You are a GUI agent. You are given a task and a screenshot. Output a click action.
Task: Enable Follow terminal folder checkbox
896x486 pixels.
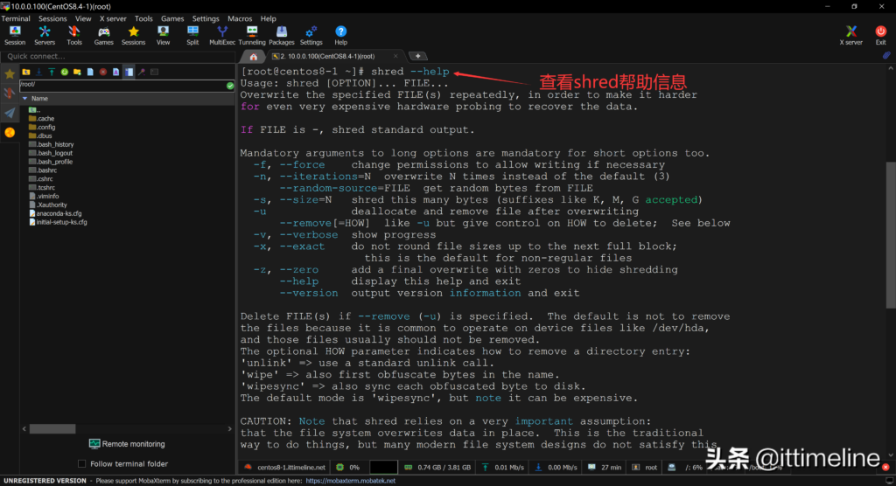click(x=82, y=464)
